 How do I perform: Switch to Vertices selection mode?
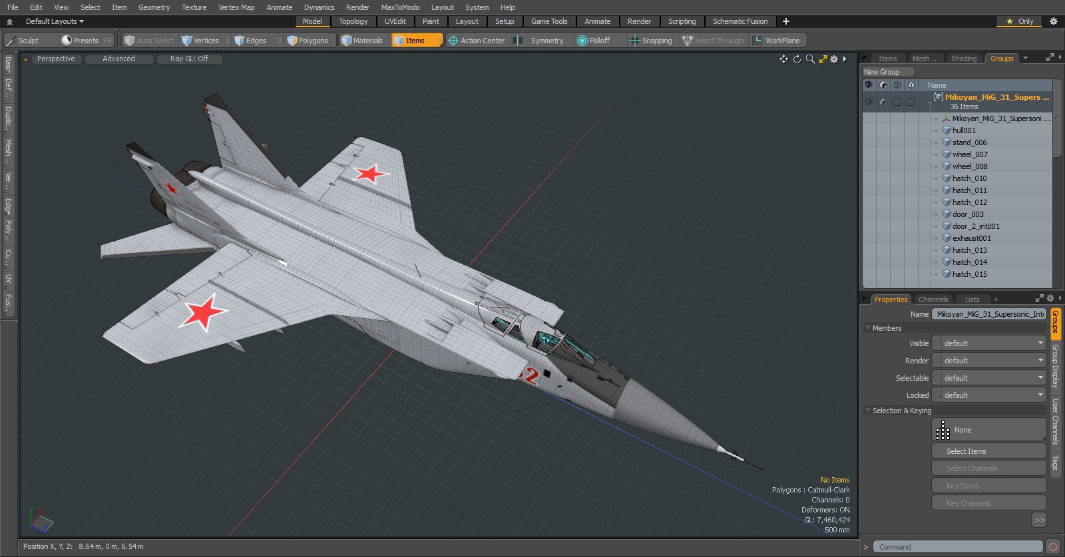click(205, 41)
